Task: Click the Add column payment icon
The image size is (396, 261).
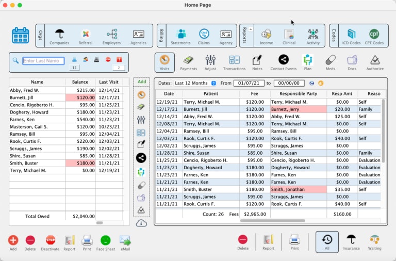Action: (141, 107)
